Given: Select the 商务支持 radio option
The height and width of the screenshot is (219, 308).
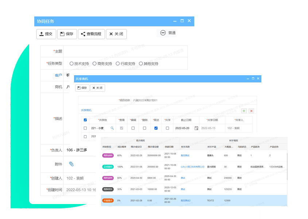Looking at the screenshot, I should 94,64.
